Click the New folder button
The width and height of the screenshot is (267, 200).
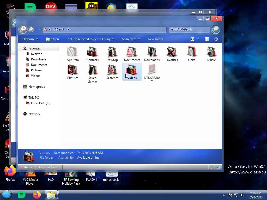tap(155, 39)
